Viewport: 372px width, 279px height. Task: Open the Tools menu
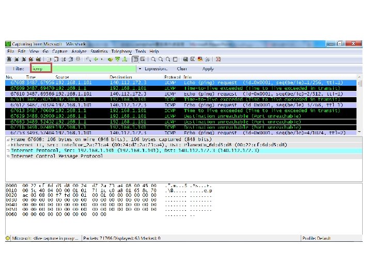141,52
